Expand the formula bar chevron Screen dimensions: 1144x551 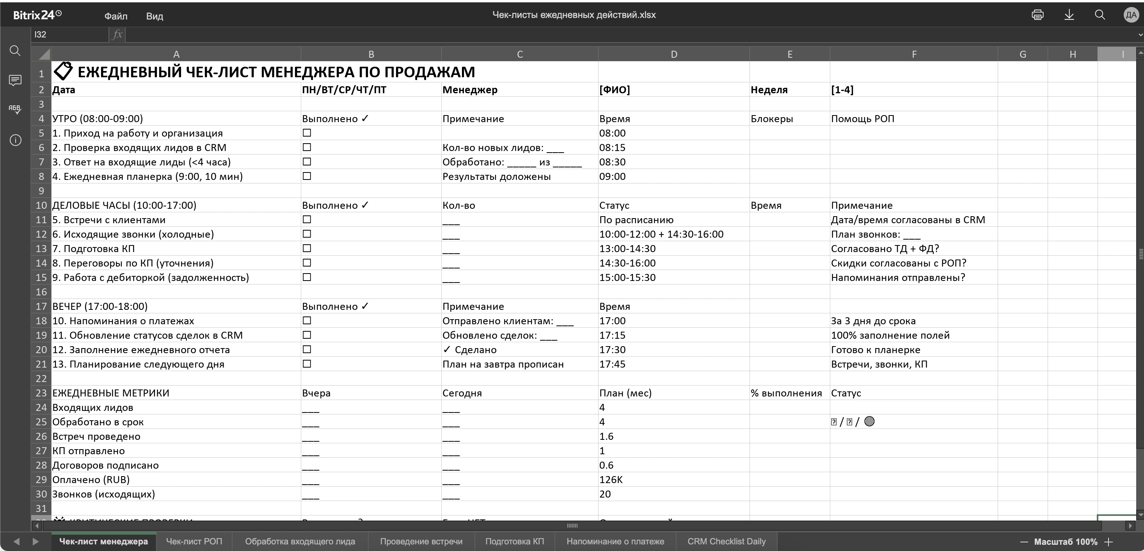(x=1140, y=35)
